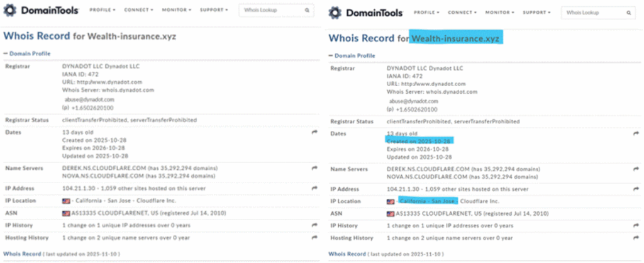644x263 pixels.
Task: Collapse Domain Profile section in right page
Action: click(352, 55)
